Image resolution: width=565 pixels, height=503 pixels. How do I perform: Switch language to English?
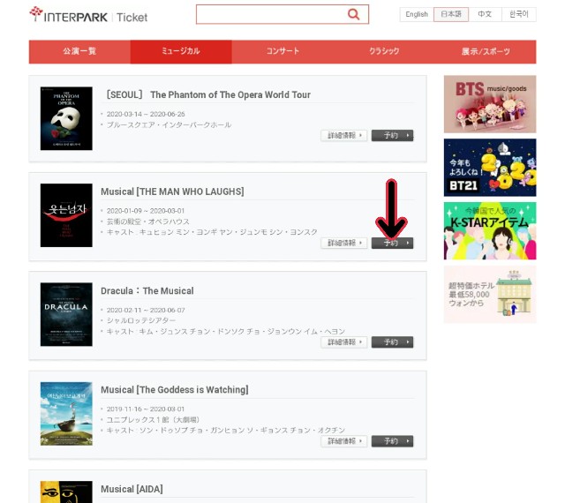coord(417,14)
